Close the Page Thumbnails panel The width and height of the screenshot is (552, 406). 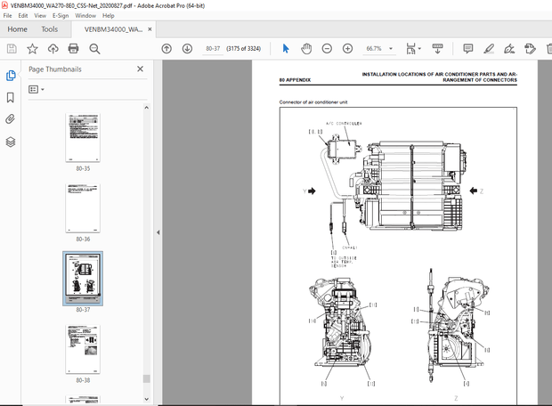tap(140, 69)
